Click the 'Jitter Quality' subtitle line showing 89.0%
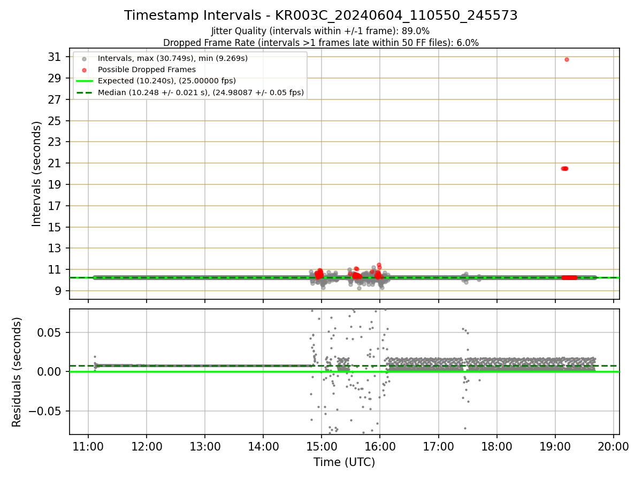This screenshot has height=481, width=642. coord(320,32)
